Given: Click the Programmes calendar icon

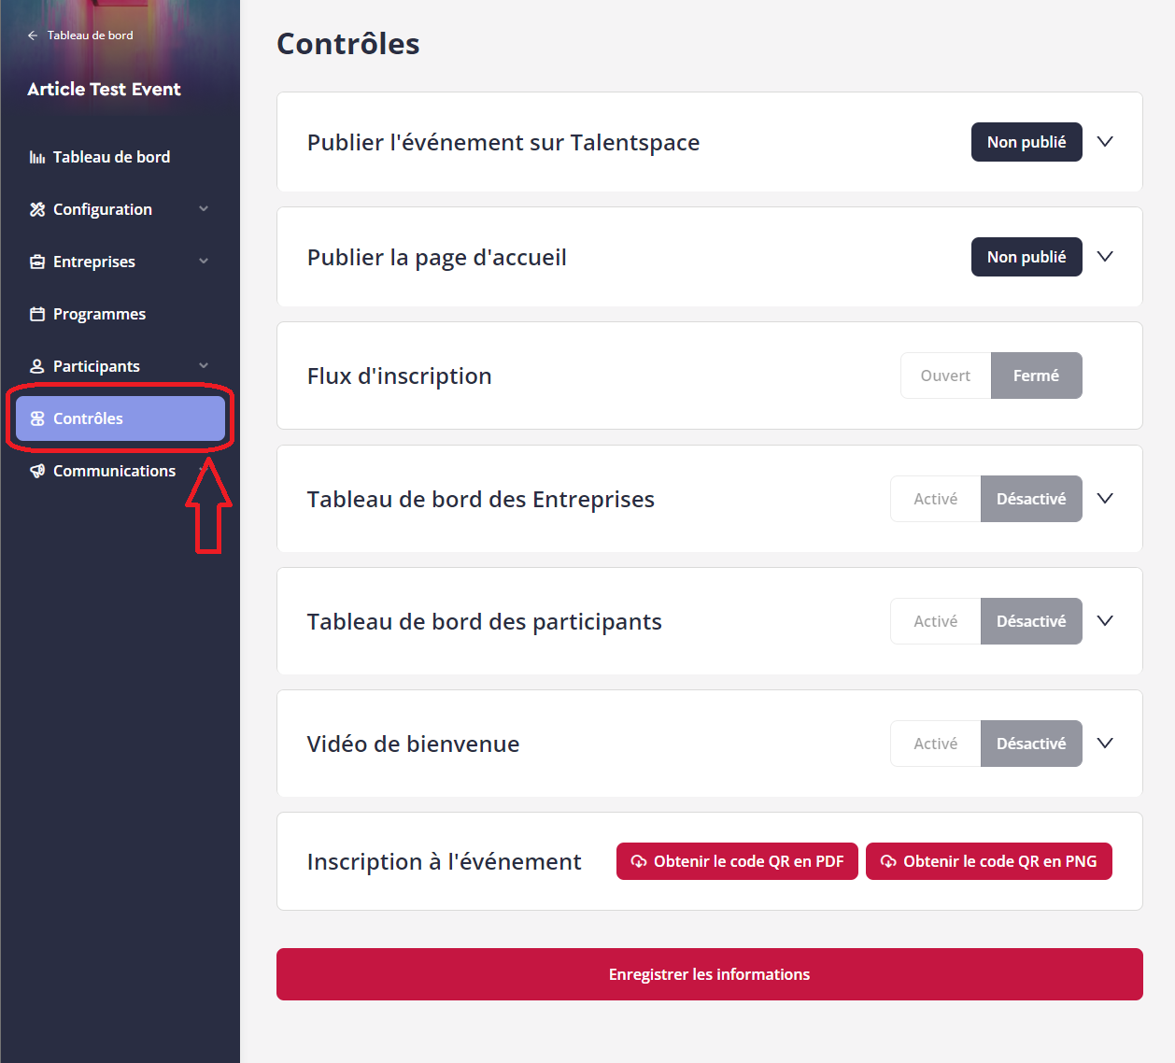Looking at the screenshot, I should (x=37, y=314).
